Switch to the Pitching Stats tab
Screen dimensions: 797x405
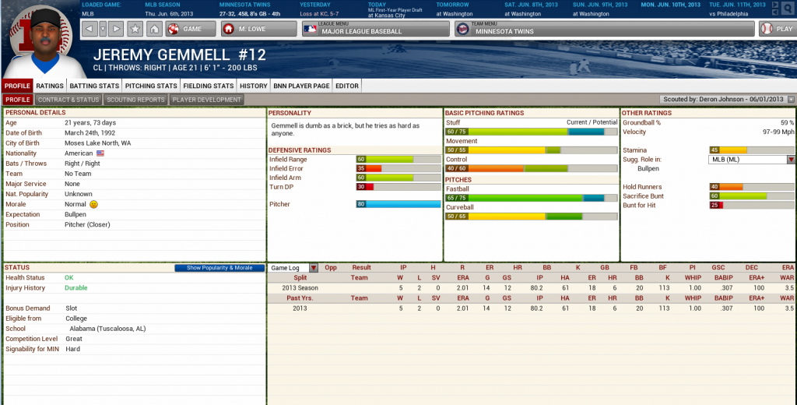click(x=150, y=86)
